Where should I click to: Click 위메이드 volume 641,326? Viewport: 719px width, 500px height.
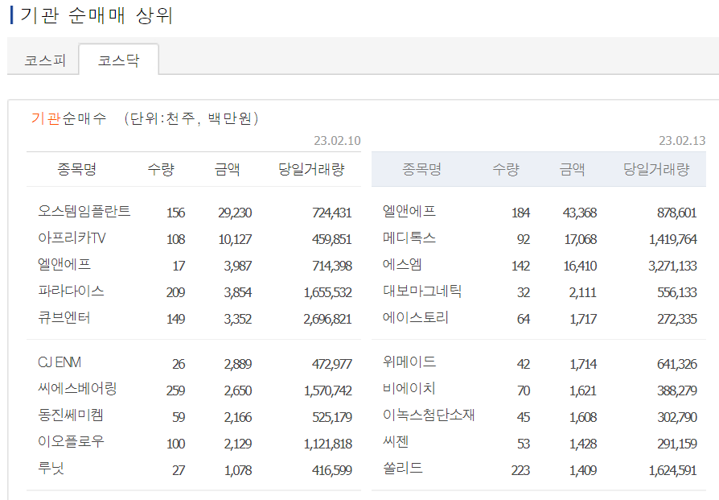[x=677, y=365]
